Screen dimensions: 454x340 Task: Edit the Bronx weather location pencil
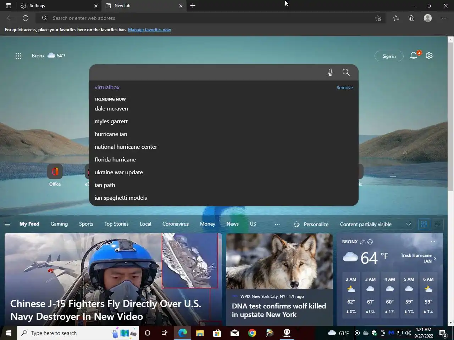click(x=362, y=242)
